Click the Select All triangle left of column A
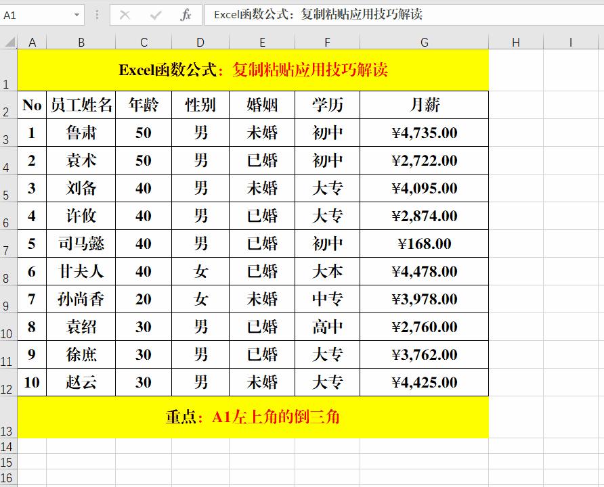604x487 pixels. 9,41
